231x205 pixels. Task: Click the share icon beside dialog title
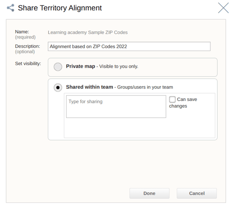coord(10,8)
